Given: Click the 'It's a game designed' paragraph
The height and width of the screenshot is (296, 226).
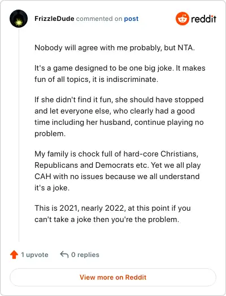Looking at the screenshot, I should (120, 73).
